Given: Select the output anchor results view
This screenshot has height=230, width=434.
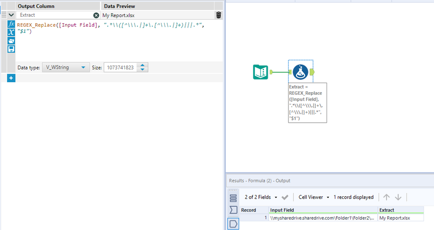Looking at the screenshot, I should [x=233, y=224].
